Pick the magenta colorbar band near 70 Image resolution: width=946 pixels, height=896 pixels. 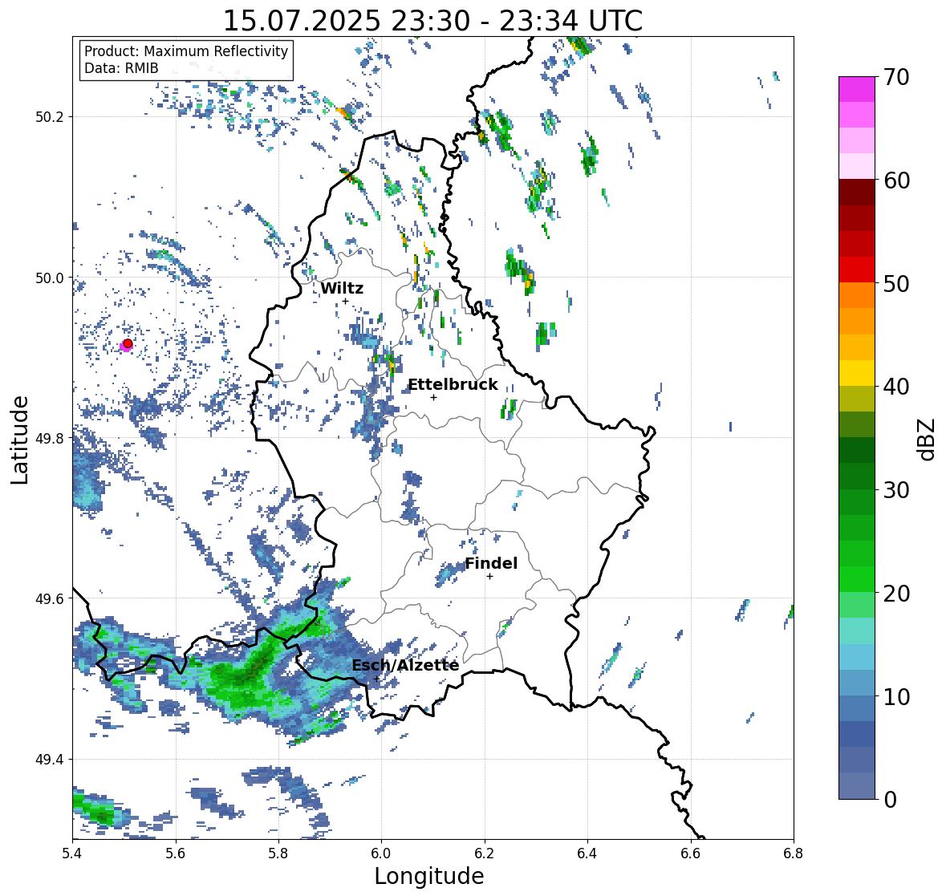click(857, 90)
